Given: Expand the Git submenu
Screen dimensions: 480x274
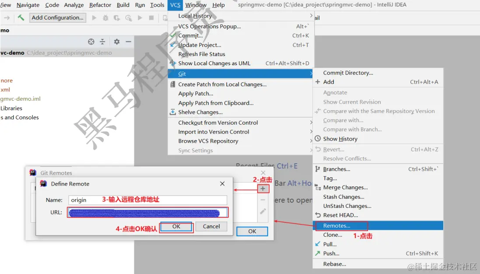Looking at the screenshot, I should (241, 74).
